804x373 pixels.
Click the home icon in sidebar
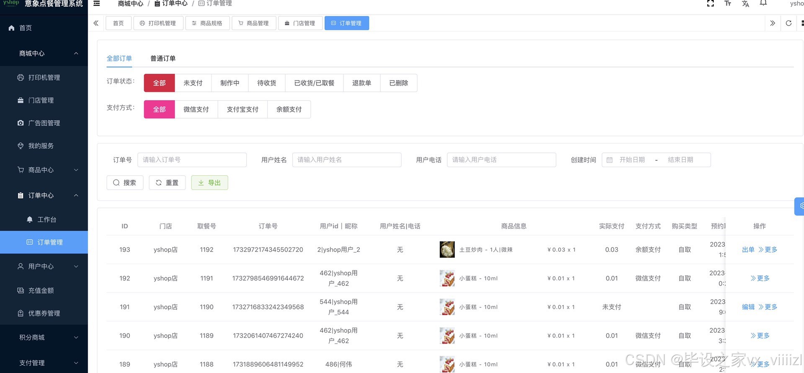(x=11, y=28)
